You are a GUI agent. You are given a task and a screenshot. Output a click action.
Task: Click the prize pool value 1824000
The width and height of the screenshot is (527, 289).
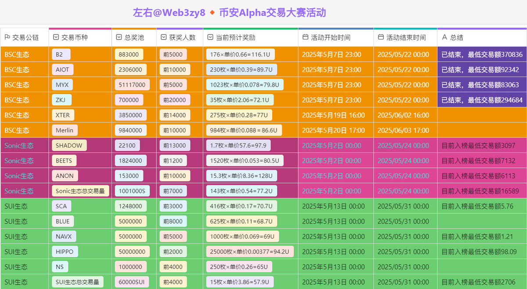coord(130,161)
